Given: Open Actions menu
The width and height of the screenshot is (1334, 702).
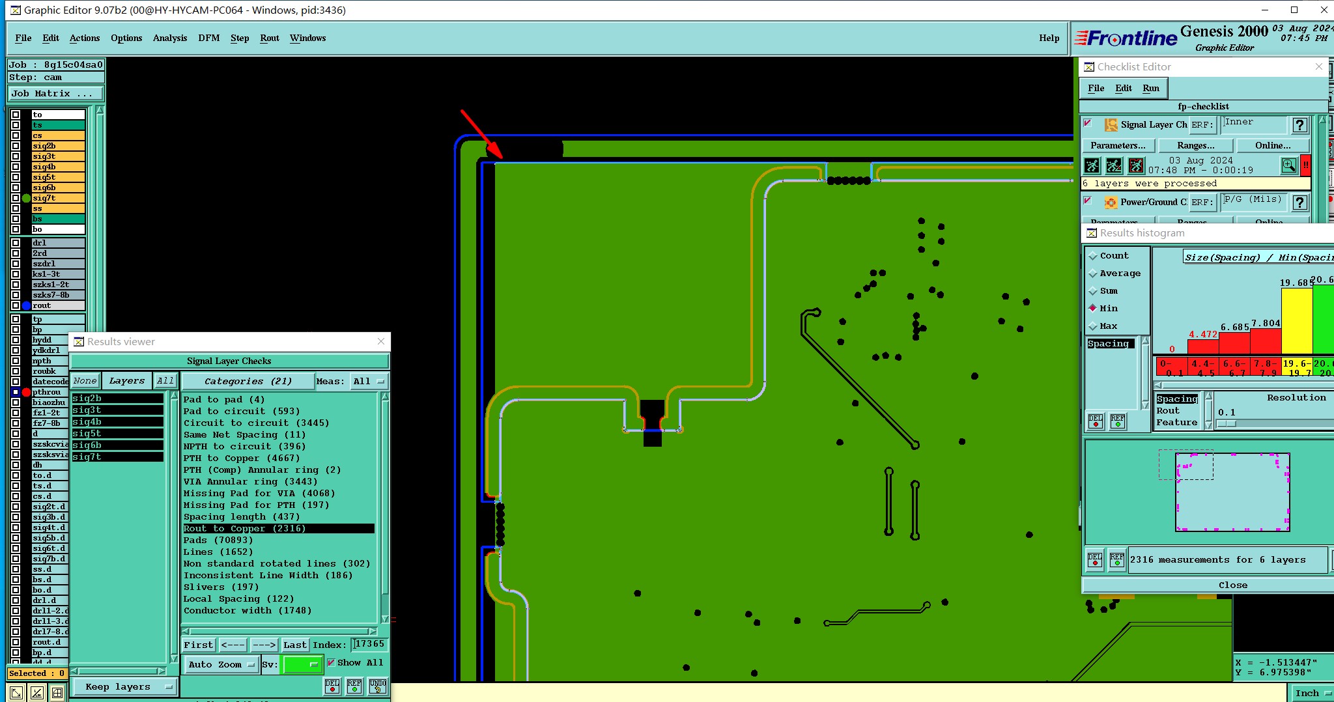Looking at the screenshot, I should (85, 38).
